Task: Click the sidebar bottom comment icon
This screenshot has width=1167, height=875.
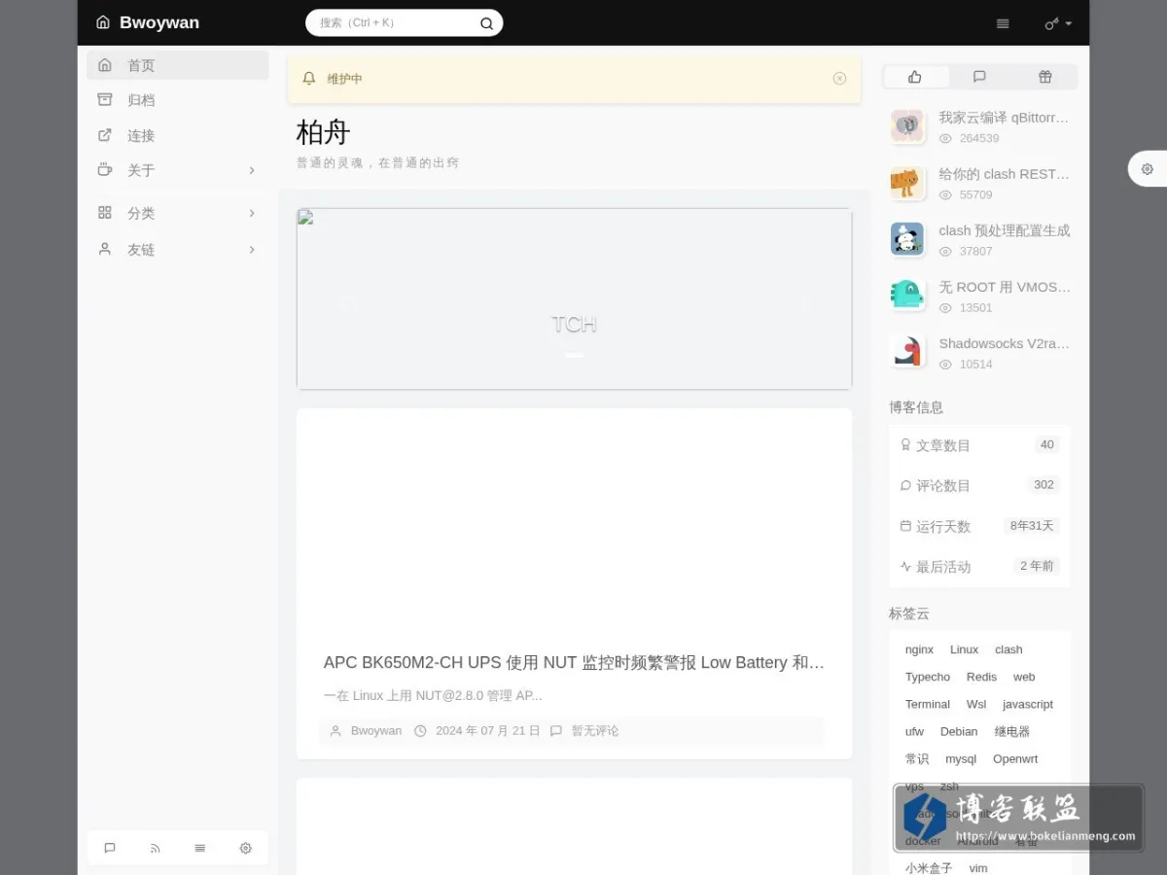Action: tap(110, 848)
